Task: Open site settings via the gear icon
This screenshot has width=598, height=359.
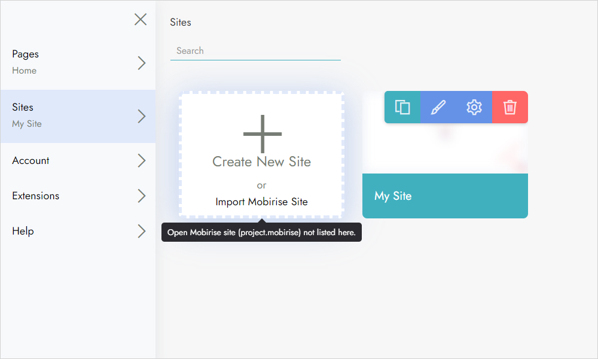Action: [x=474, y=107]
